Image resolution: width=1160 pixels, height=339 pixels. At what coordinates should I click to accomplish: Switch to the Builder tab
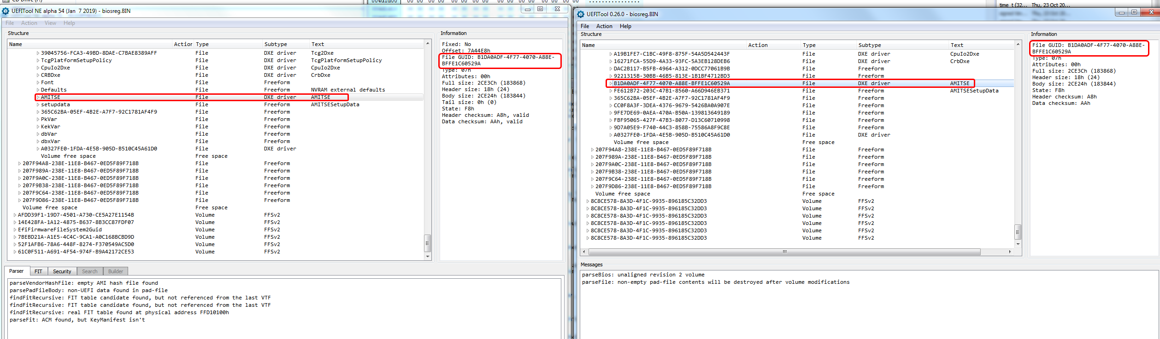pos(116,271)
